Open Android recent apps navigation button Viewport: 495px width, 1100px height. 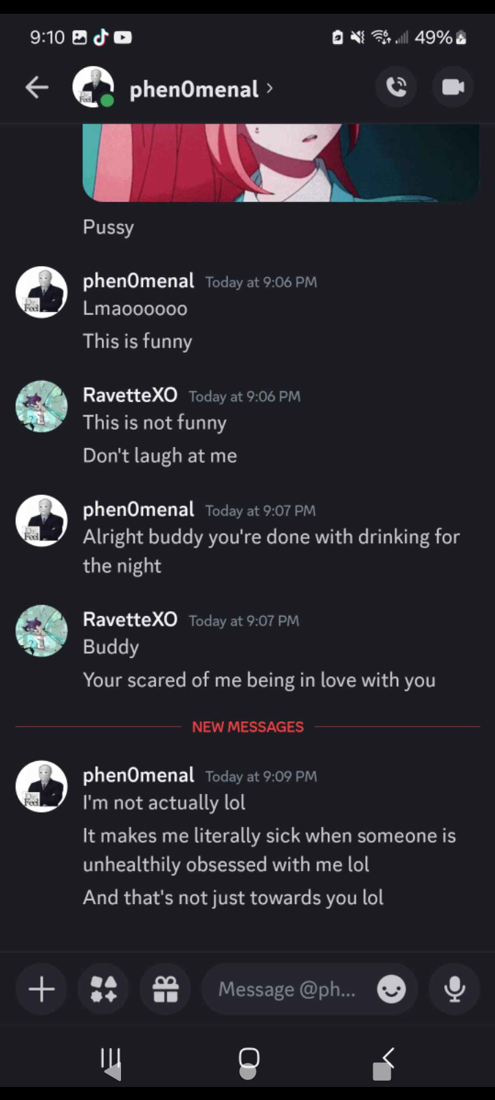[x=111, y=1059]
